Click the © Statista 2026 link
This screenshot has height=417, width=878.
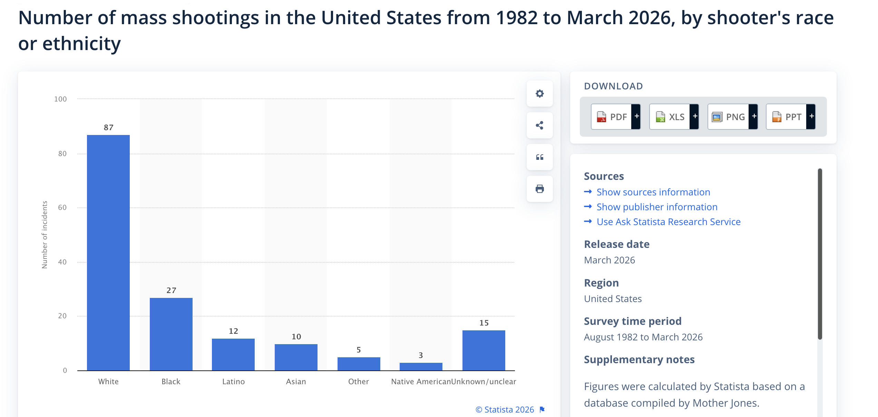(x=505, y=409)
